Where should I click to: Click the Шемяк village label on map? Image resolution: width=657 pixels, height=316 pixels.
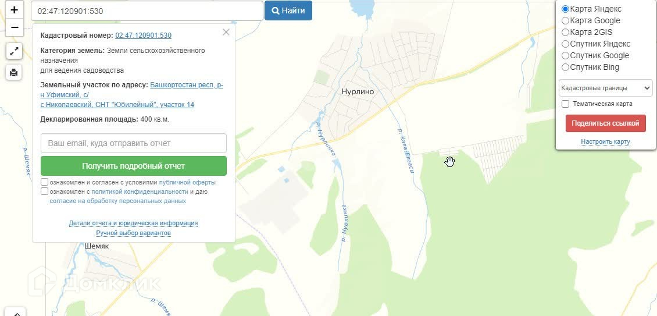click(x=97, y=246)
